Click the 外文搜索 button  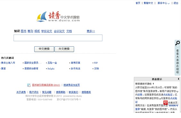tap(64, 49)
